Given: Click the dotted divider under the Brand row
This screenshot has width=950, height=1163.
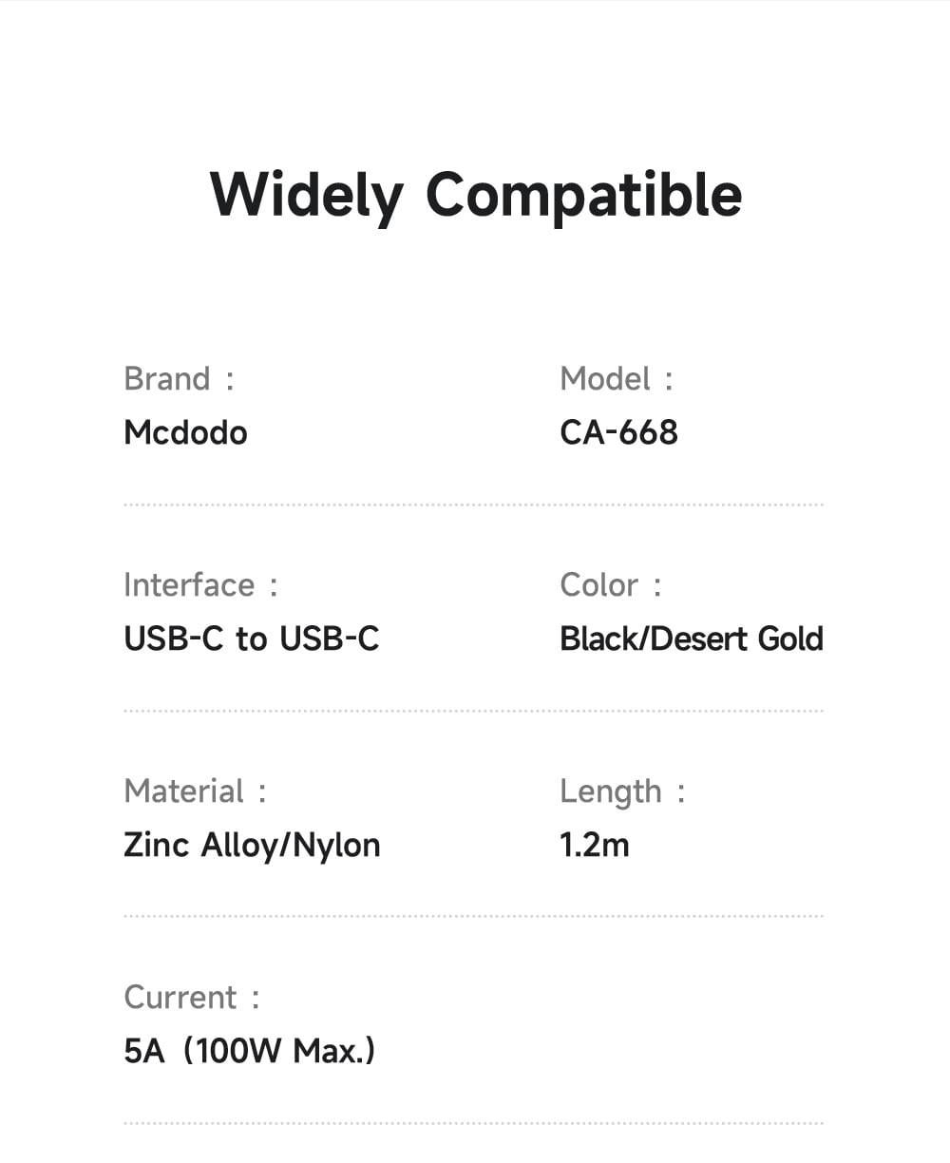Looking at the screenshot, I should tap(473, 505).
